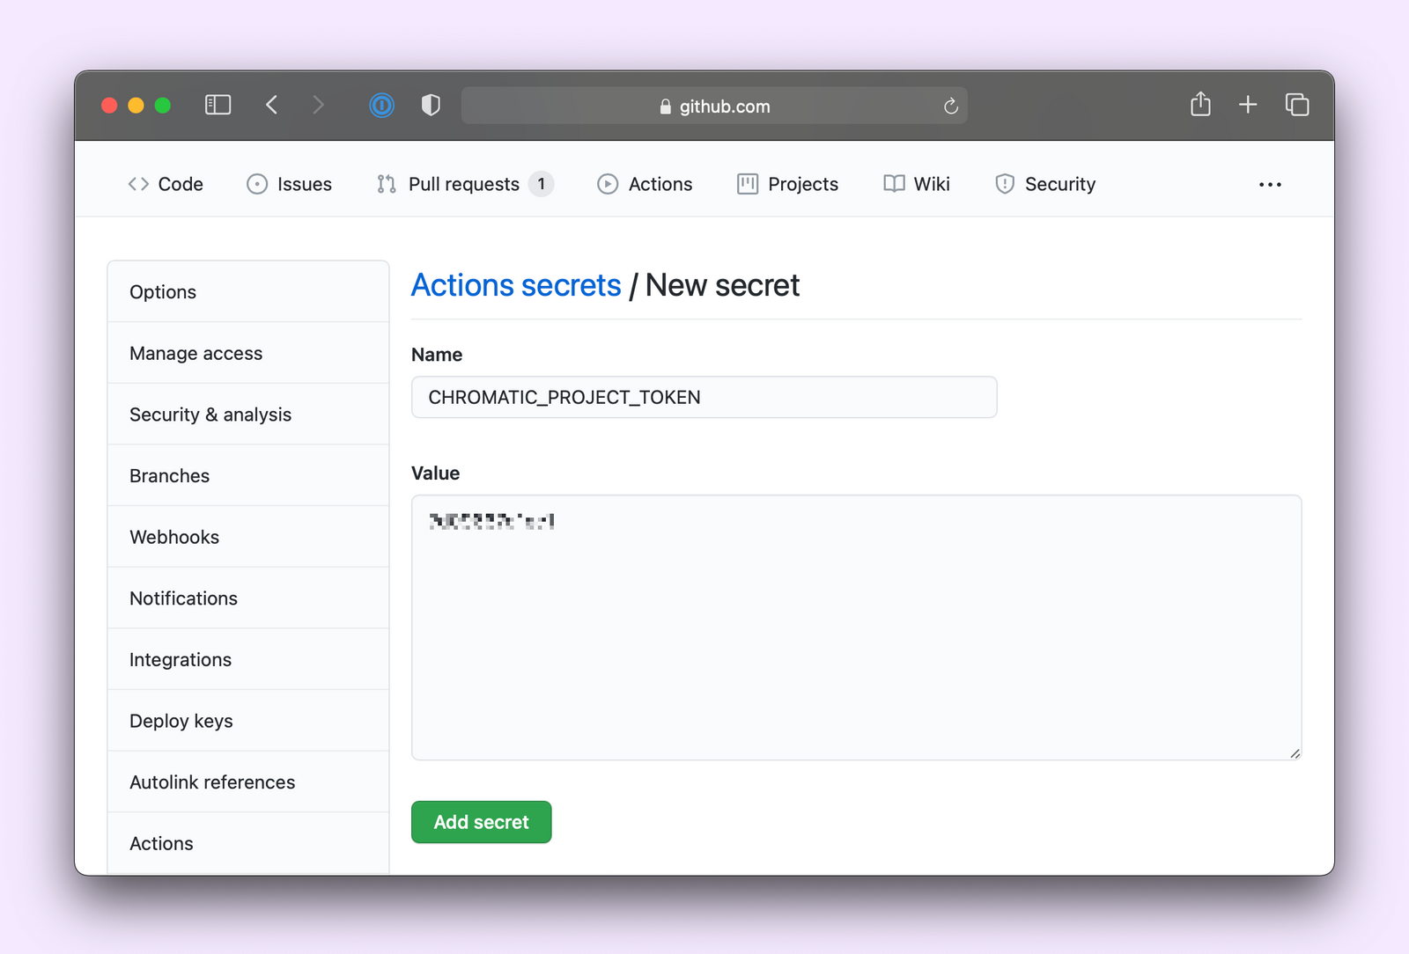
Task: Show all open tabs overview
Action: [1296, 105]
